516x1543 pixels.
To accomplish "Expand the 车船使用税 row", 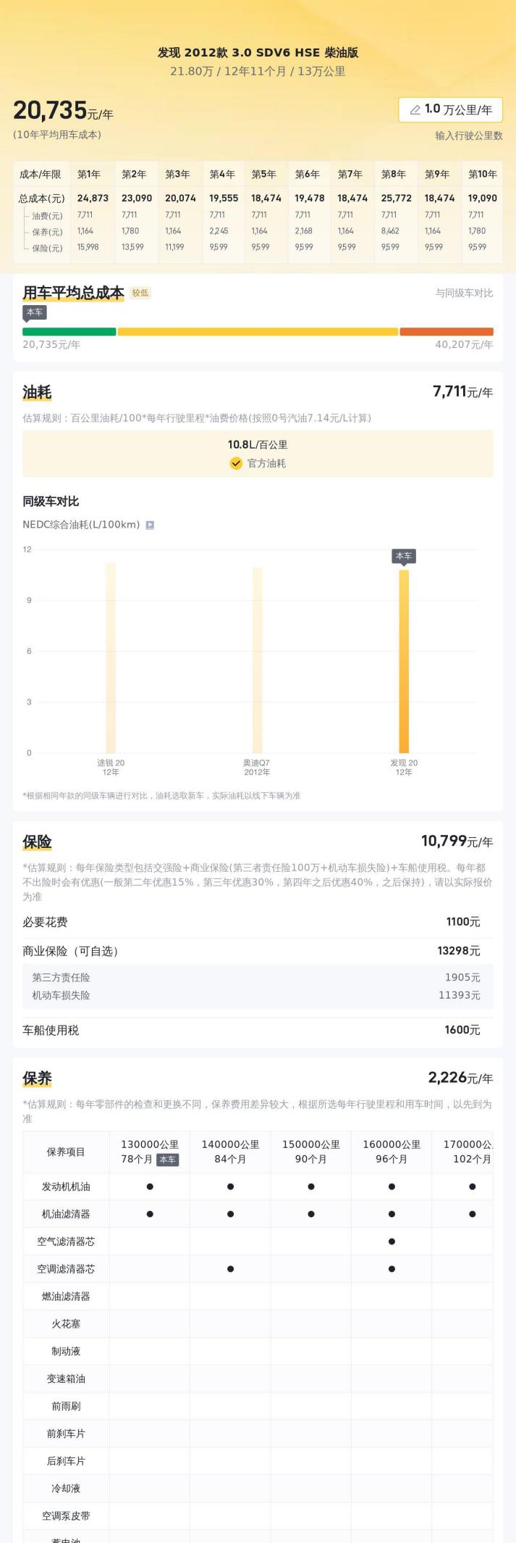I will [258, 1030].
